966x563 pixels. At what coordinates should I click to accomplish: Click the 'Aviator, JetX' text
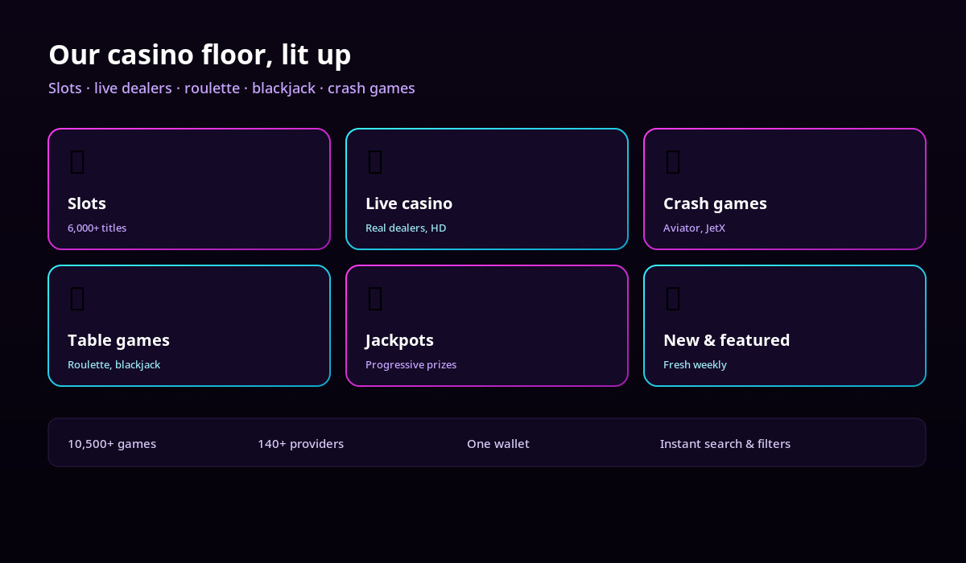[694, 228]
